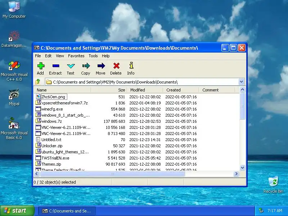Click the Move toolbar button
This screenshot has width=288, height=216.
click(100, 69)
